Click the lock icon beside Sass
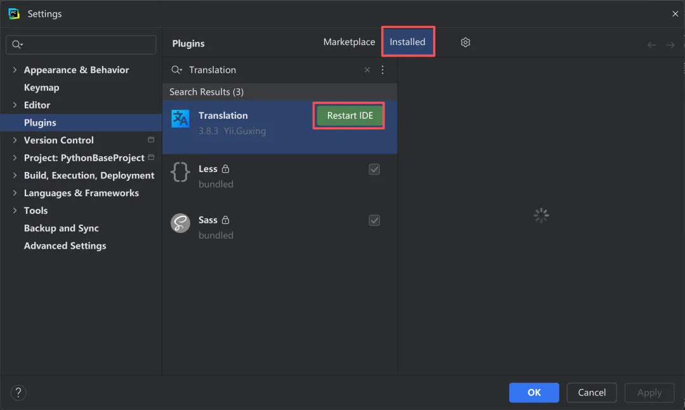Image resolution: width=685 pixels, height=410 pixels. [225, 220]
